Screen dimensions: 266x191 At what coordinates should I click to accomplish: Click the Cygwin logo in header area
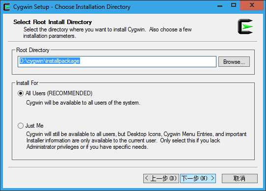click(245, 27)
